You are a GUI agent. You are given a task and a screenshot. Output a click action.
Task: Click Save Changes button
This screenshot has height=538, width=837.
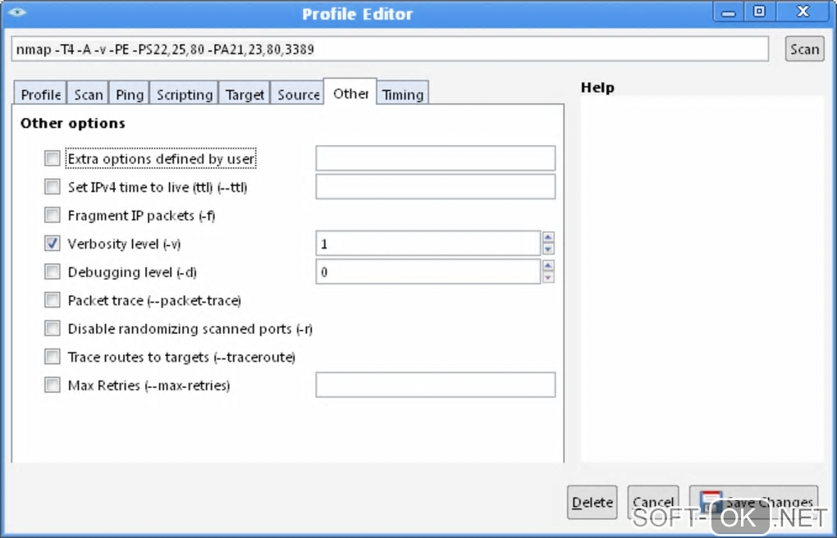[754, 502]
